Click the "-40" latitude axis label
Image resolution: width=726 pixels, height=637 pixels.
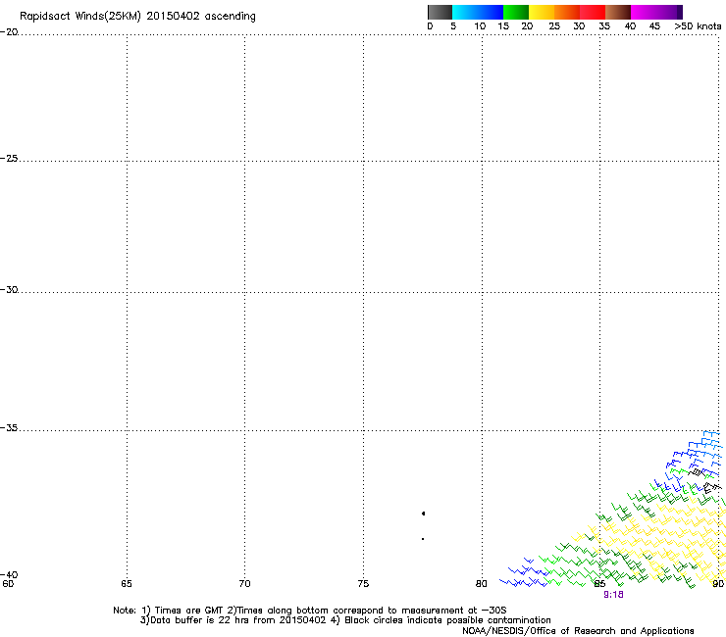pyautogui.click(x=9, y=574)
